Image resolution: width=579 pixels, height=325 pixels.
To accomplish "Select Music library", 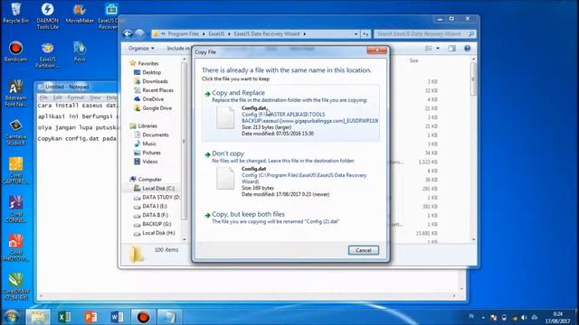I will click(149, 144).
